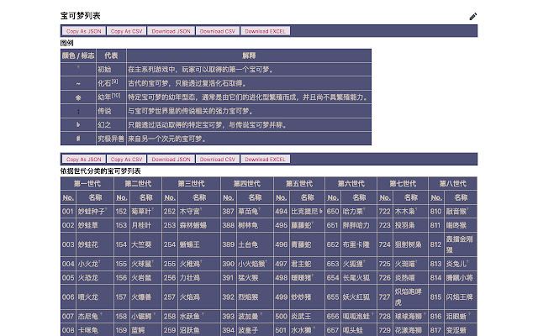Click the 第二世代 header cell
This screenshot has height=336, width=538.
pyautogui.click(x=138, y=183)
